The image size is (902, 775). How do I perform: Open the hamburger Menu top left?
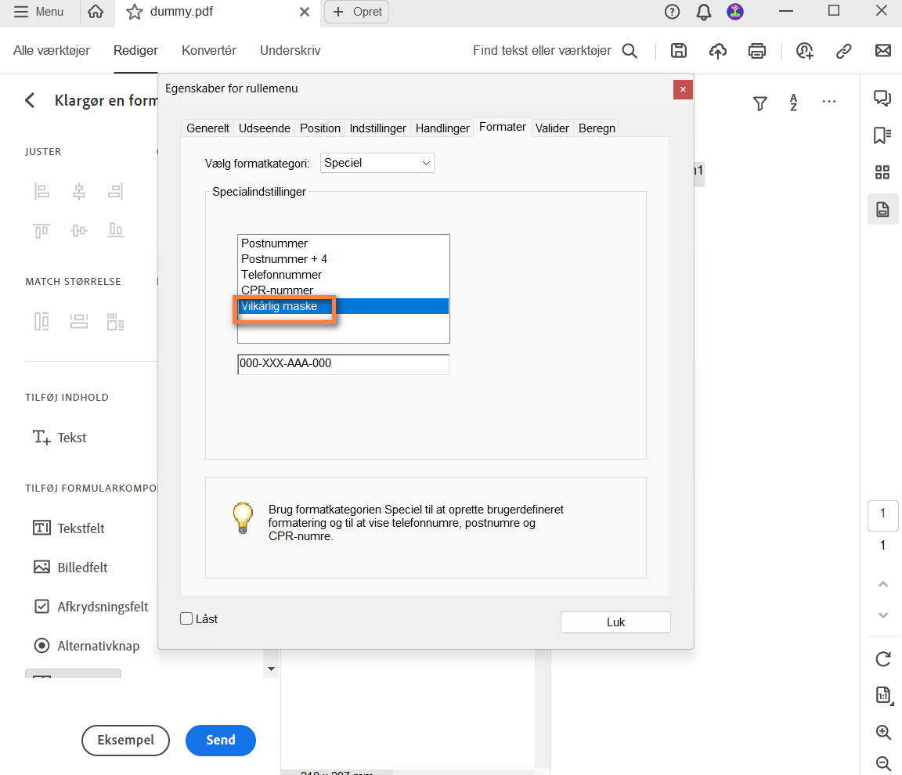(39, 12)
